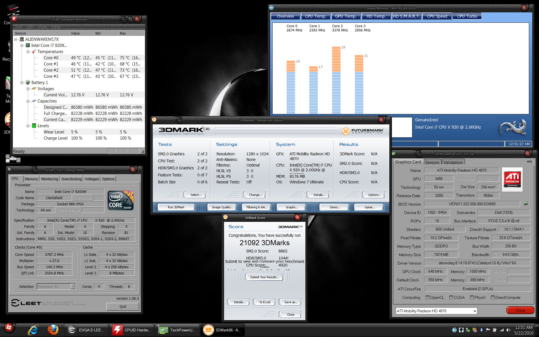This screenshot has height=337, width=539.
Task: Collapse the Voltages node
Action: coord(28,89)
